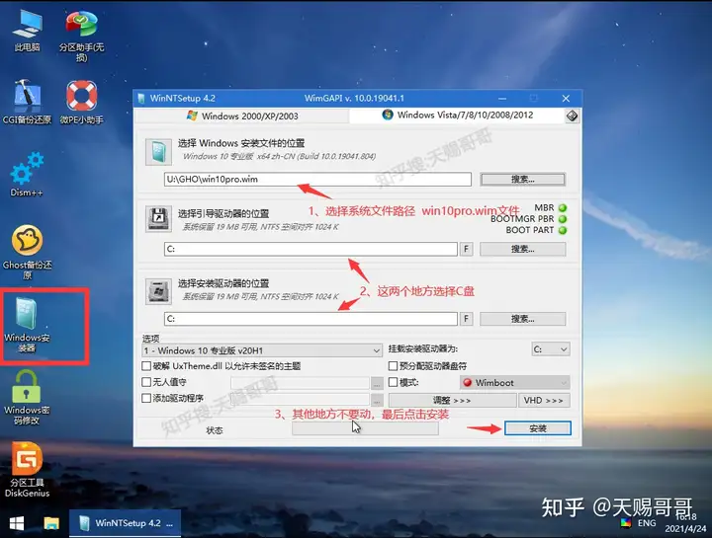Open Windows密码修改 desktop icon
712x538 pixels.
[27, 397]
